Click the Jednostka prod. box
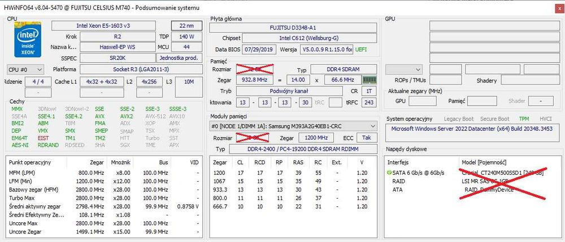Screen dimensions: 565x242 coord(179,58)
